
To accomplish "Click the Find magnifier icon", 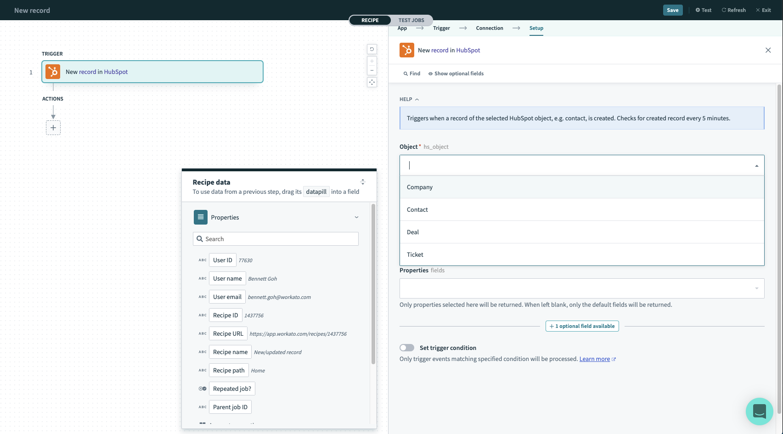I will (x=406, y=73).
